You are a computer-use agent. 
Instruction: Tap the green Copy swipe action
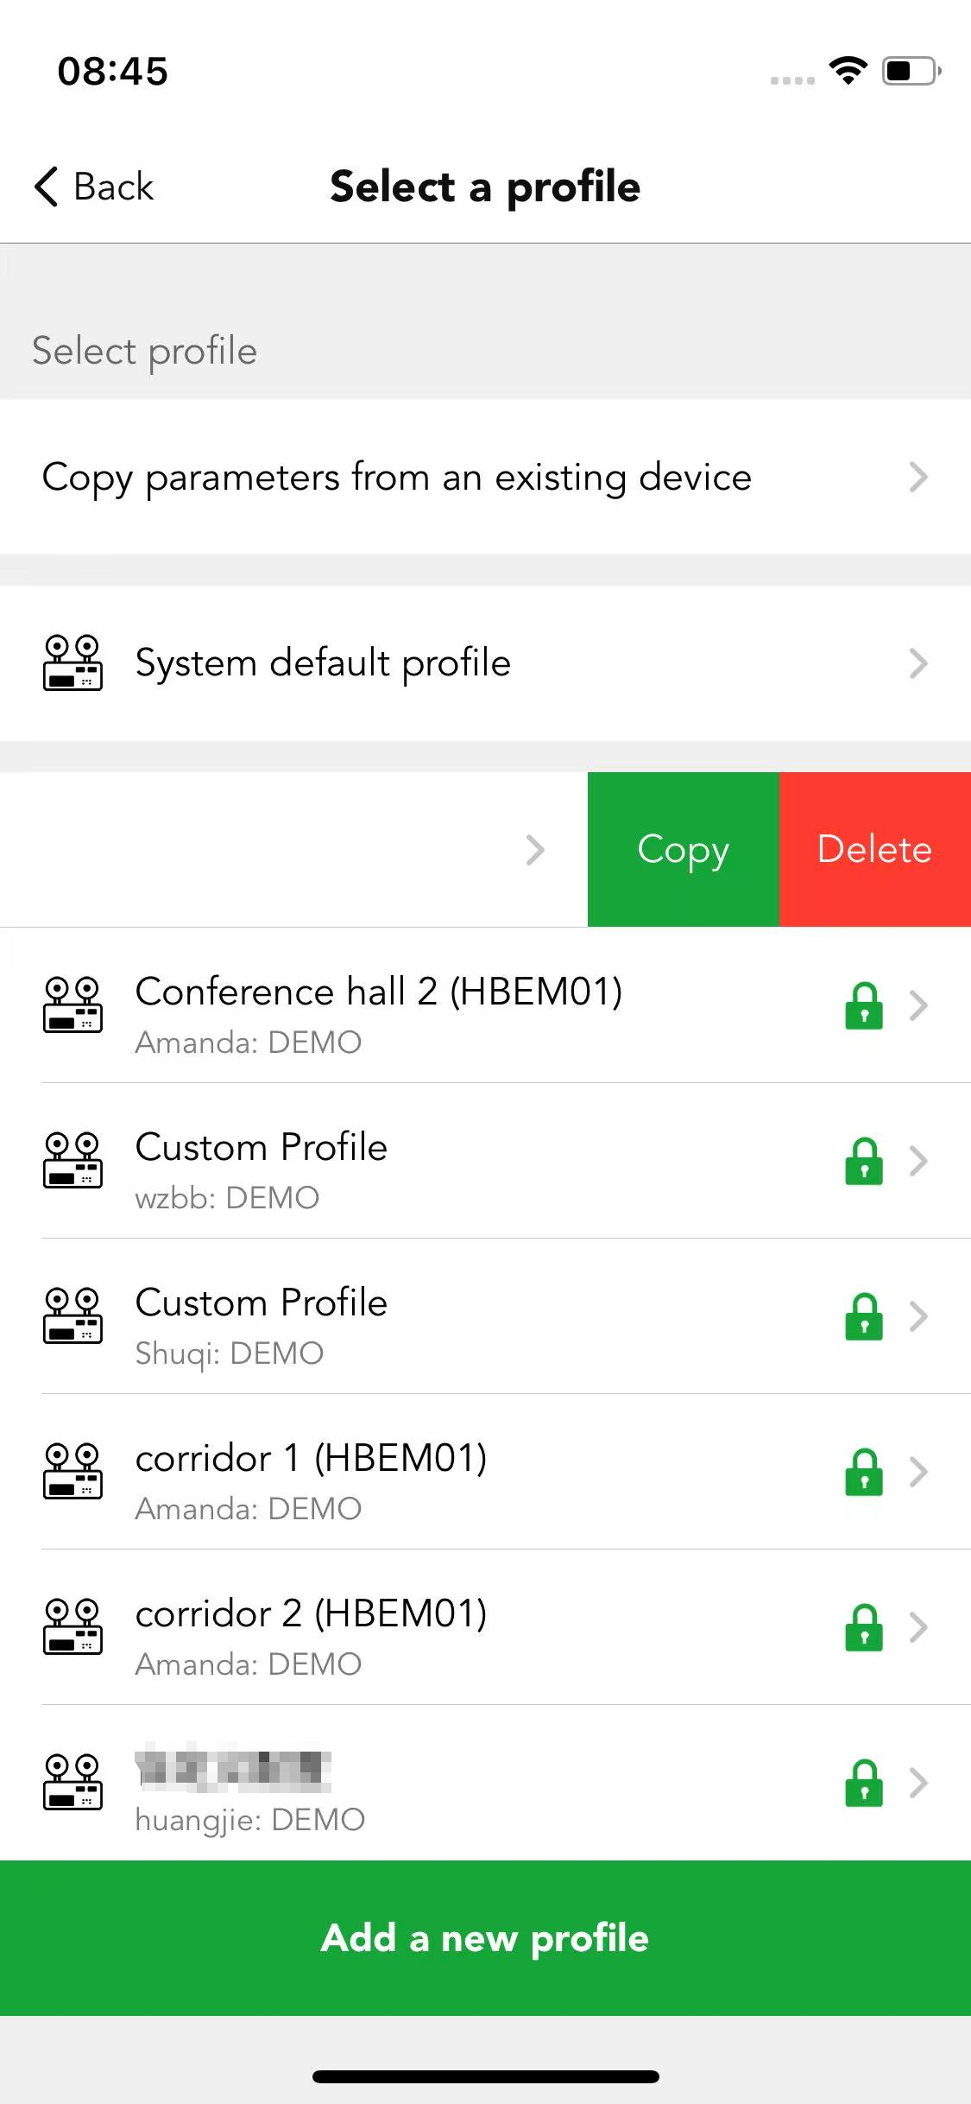coord(684,850)
